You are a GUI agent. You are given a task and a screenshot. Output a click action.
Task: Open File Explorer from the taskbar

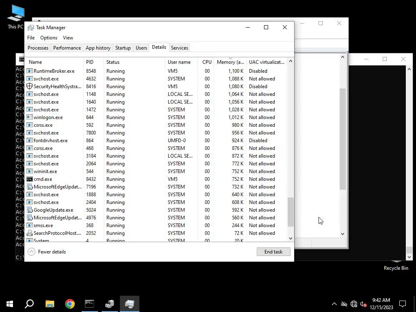(50, 303)
